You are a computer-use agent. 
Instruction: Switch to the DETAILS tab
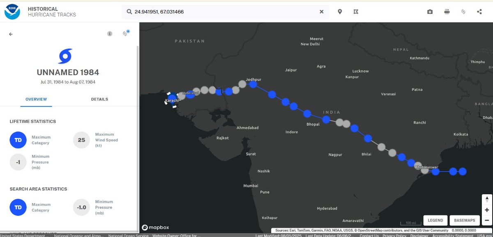point(99,99)
